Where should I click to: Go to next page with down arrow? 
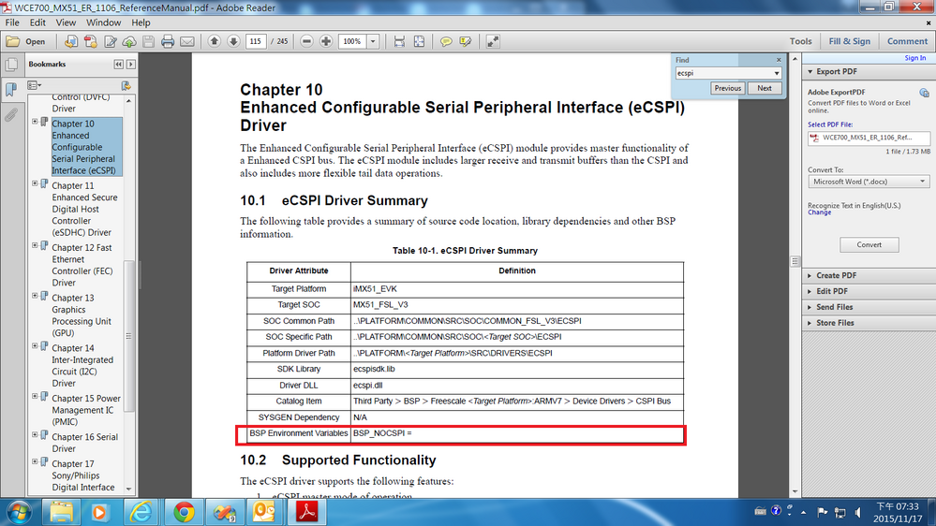point(233,41)
